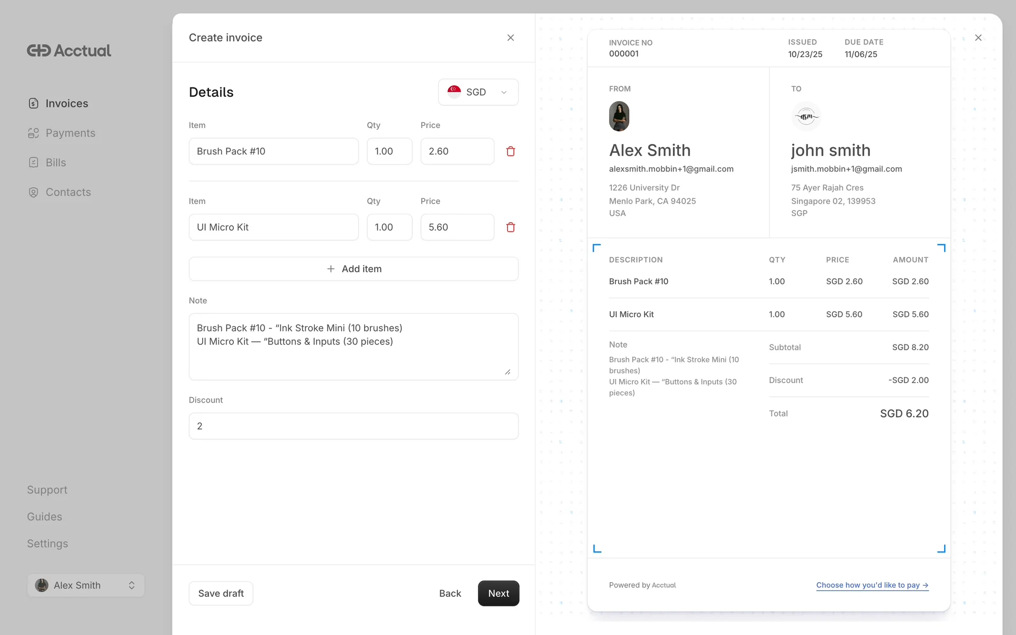Image resolution: width=1016 pixels, height=635 pixels.
Task: Open the Guides page
Action: click(x=44, y=516)
